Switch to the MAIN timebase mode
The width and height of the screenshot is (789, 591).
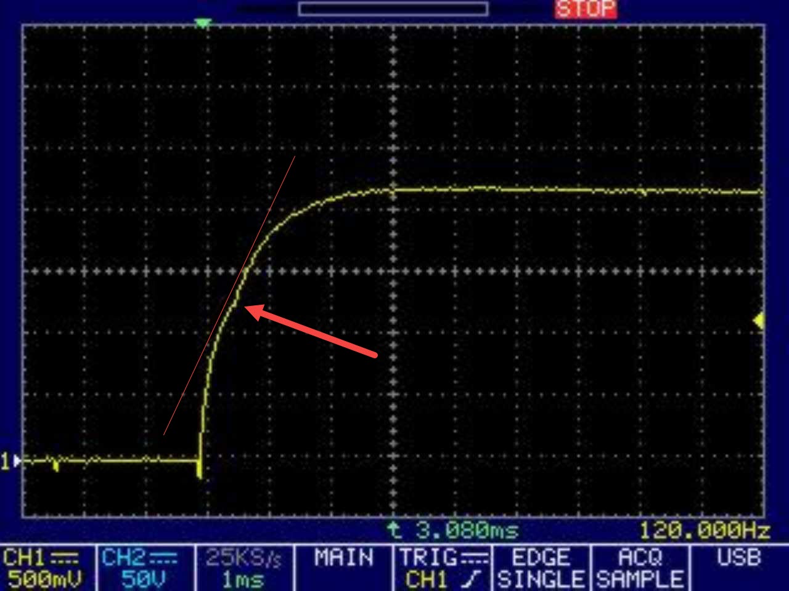point(343,558)
